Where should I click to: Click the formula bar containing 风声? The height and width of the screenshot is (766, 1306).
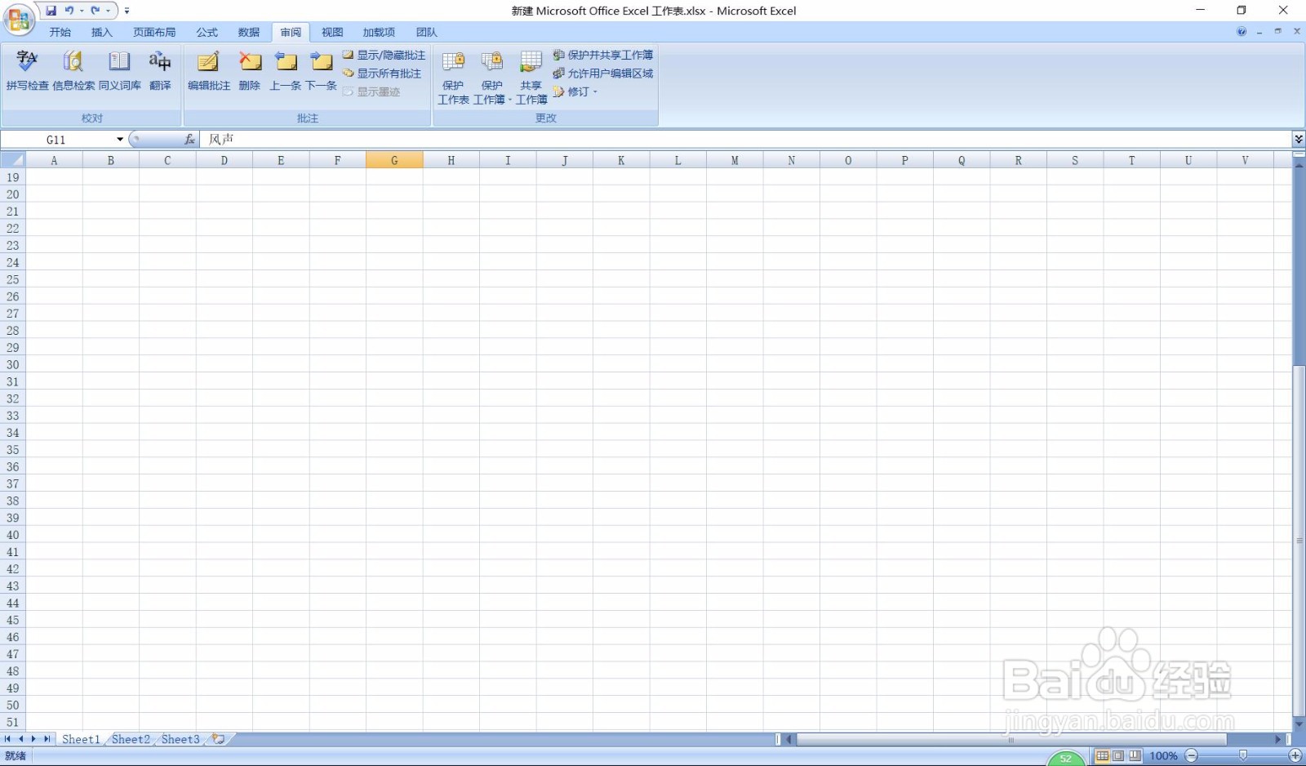point(746,140)
